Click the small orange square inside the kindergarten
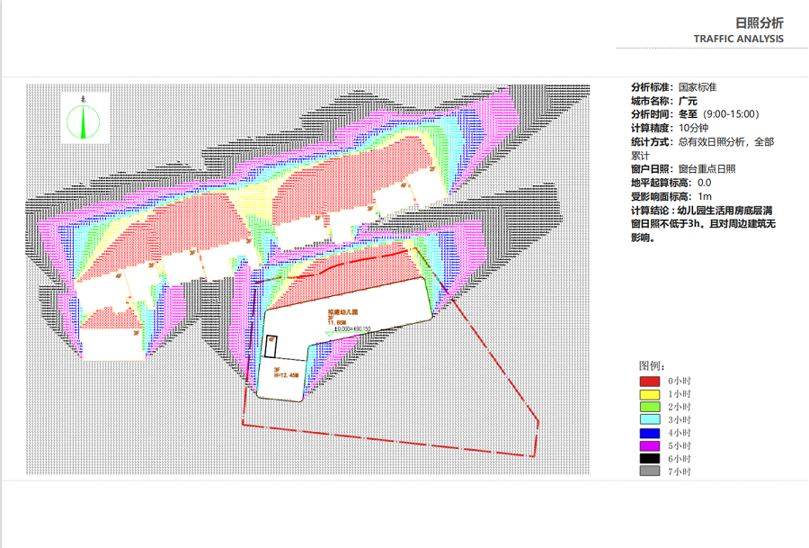 pos(271,339)
